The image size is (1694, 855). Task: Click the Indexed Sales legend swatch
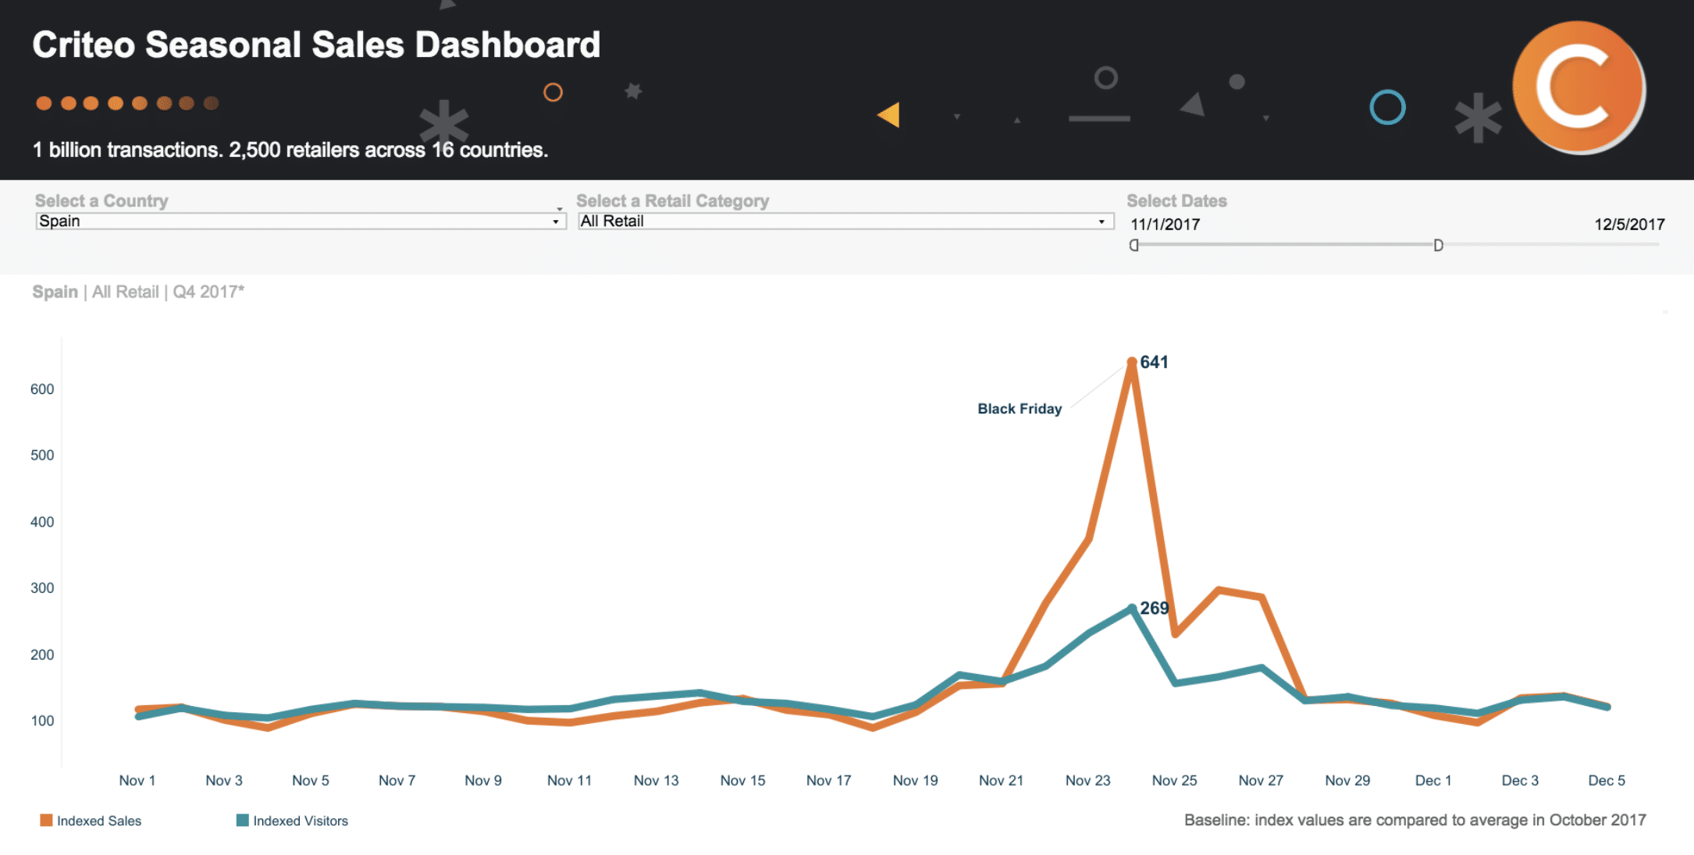coord(46,820)
